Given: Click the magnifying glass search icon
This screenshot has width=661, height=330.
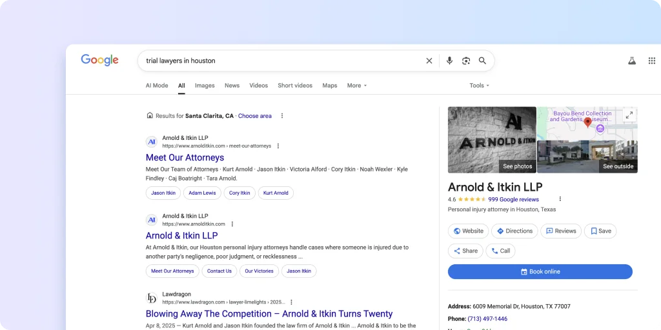Looking at the screenshot, I should 482,61.
